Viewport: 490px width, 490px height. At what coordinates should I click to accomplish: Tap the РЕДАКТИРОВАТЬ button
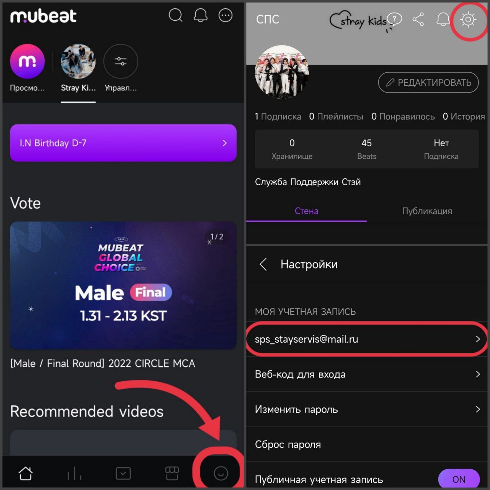[428, 82]
